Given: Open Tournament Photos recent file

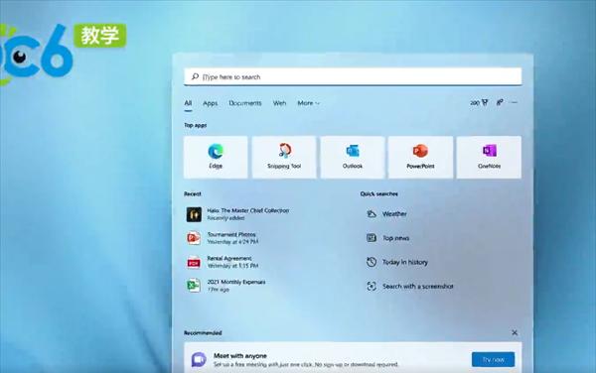Looking at the screenshot, I should (232, 238).
